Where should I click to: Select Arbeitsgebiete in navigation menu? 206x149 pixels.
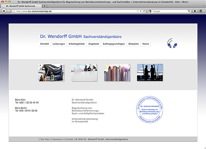(x=77, y=44)
